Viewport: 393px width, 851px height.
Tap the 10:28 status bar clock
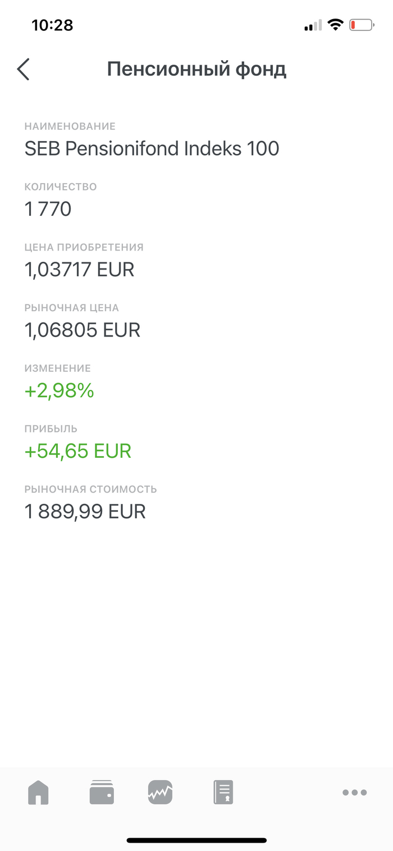52,25
